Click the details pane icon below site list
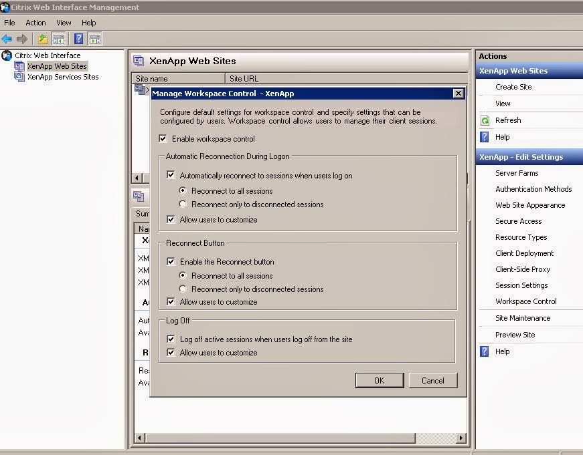This screenshot has width=583, height=455. click(139, 196)
